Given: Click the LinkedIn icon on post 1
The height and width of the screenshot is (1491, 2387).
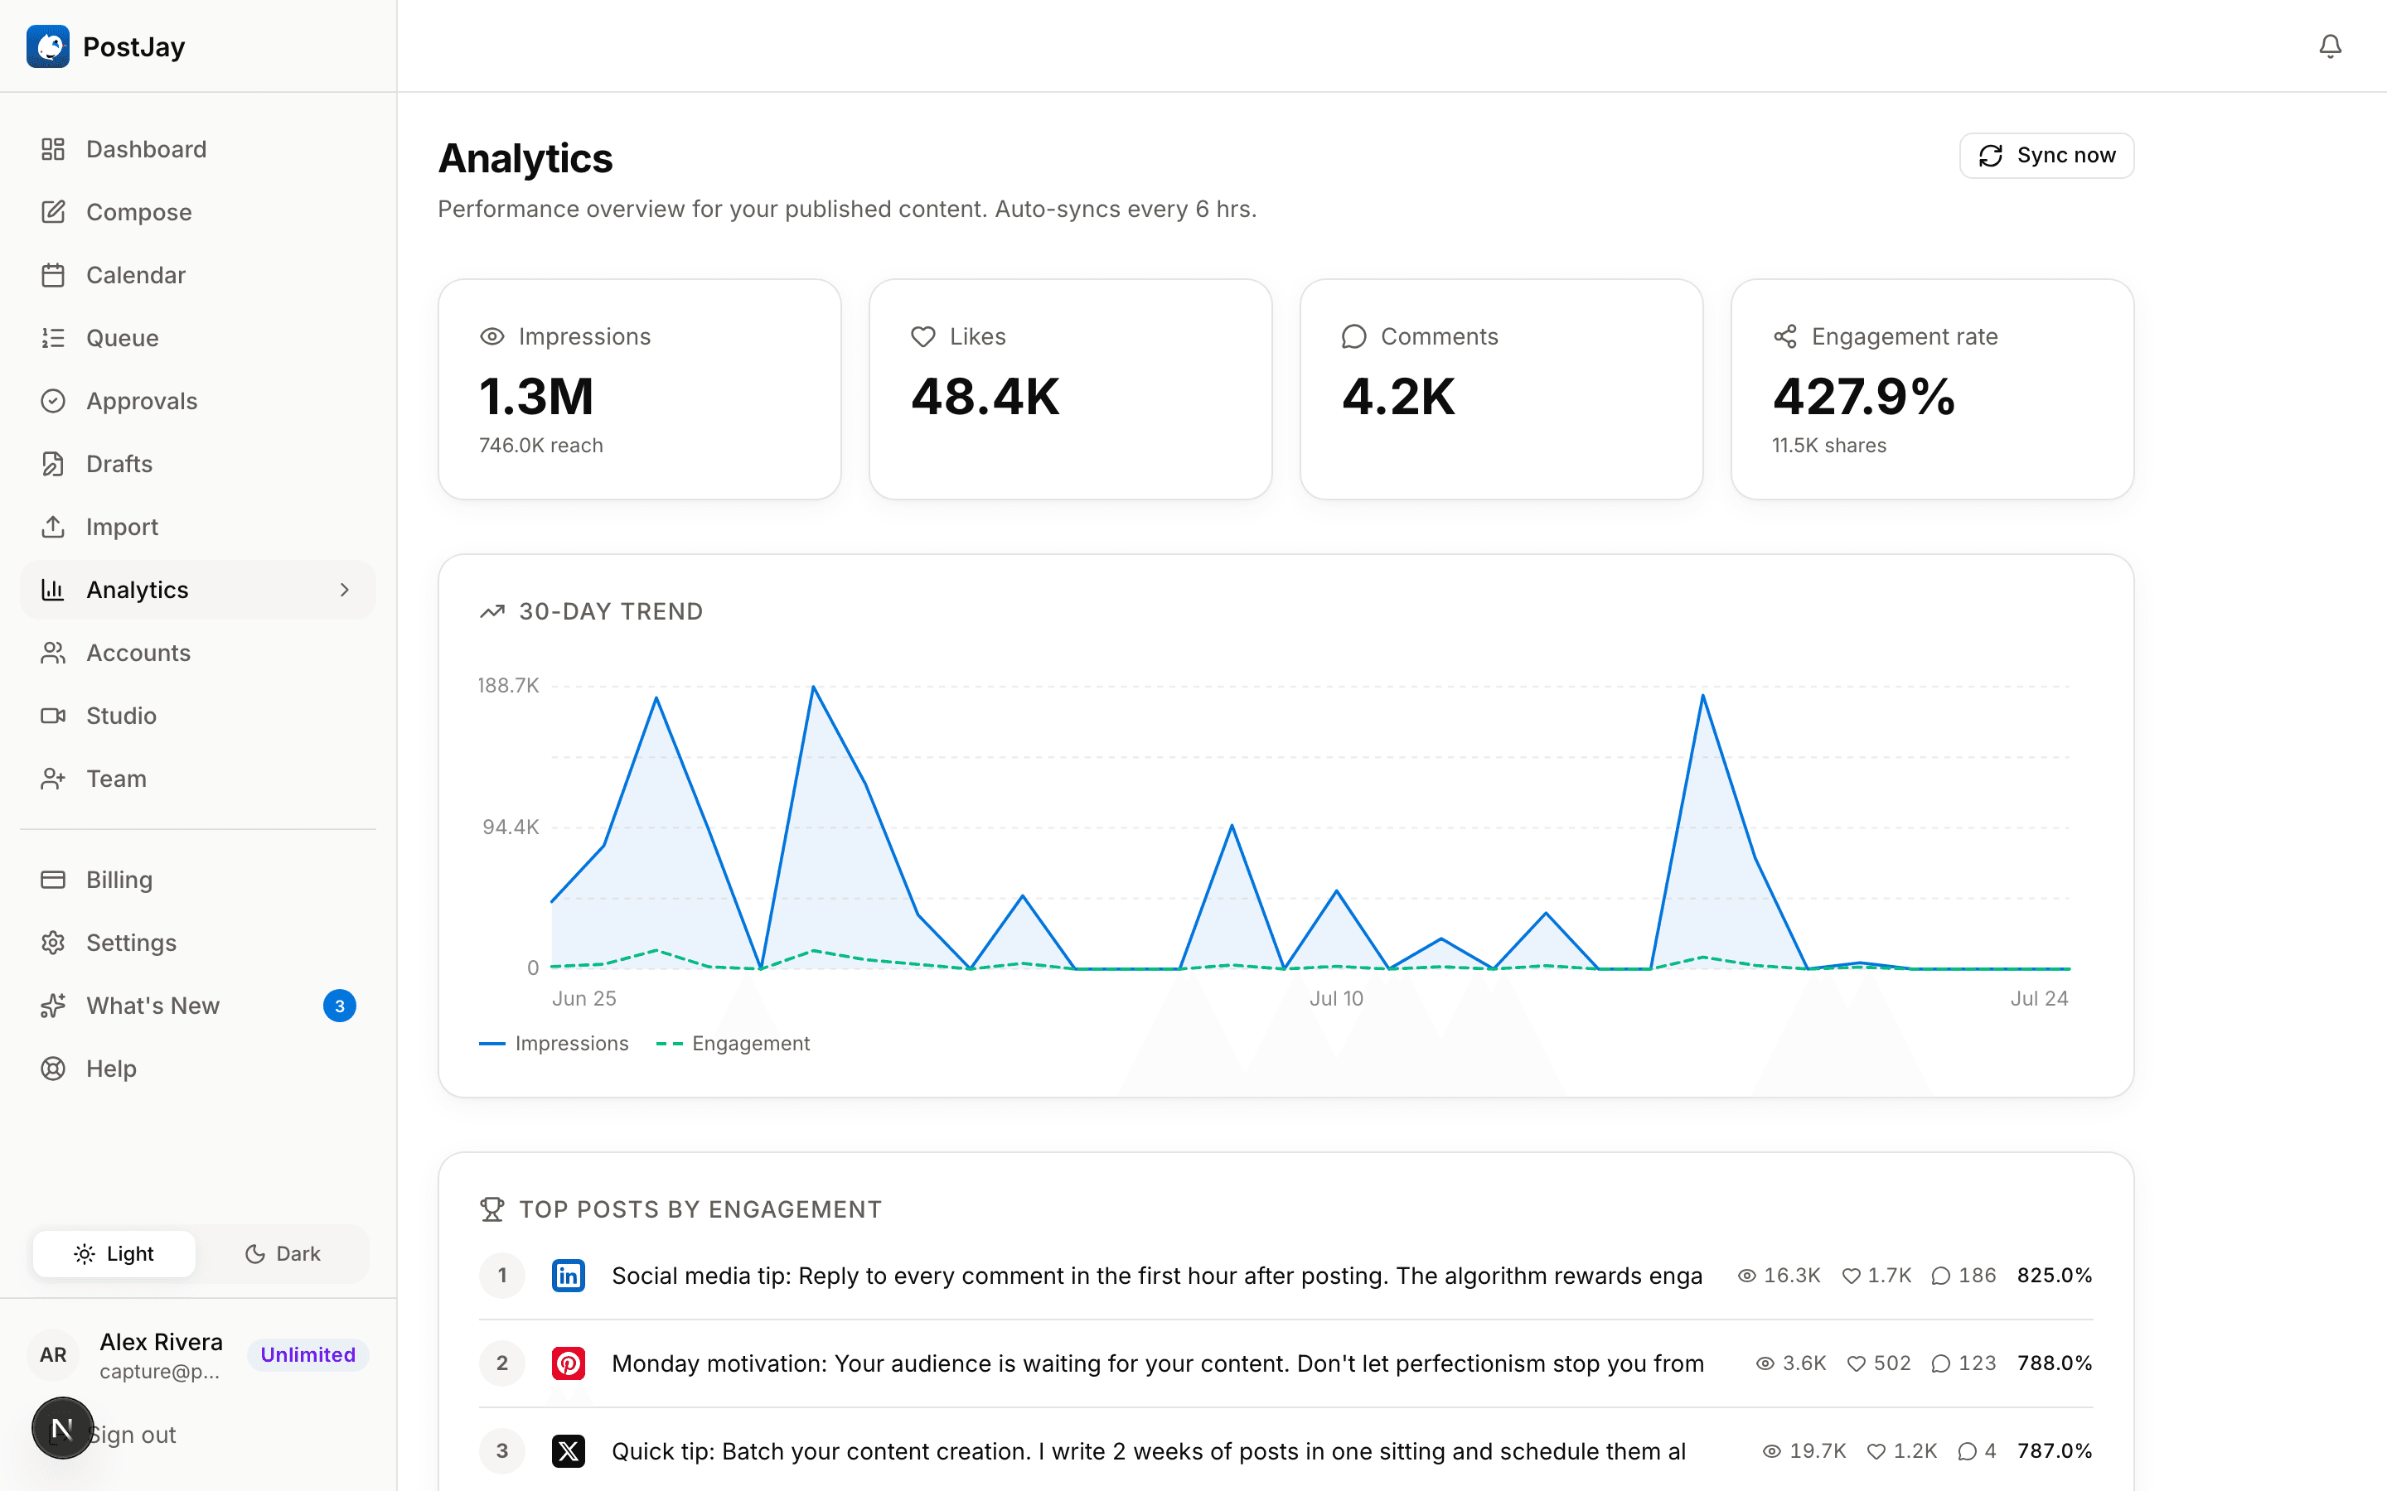Looking at the screenshot, I should [x=568, y=1275].
